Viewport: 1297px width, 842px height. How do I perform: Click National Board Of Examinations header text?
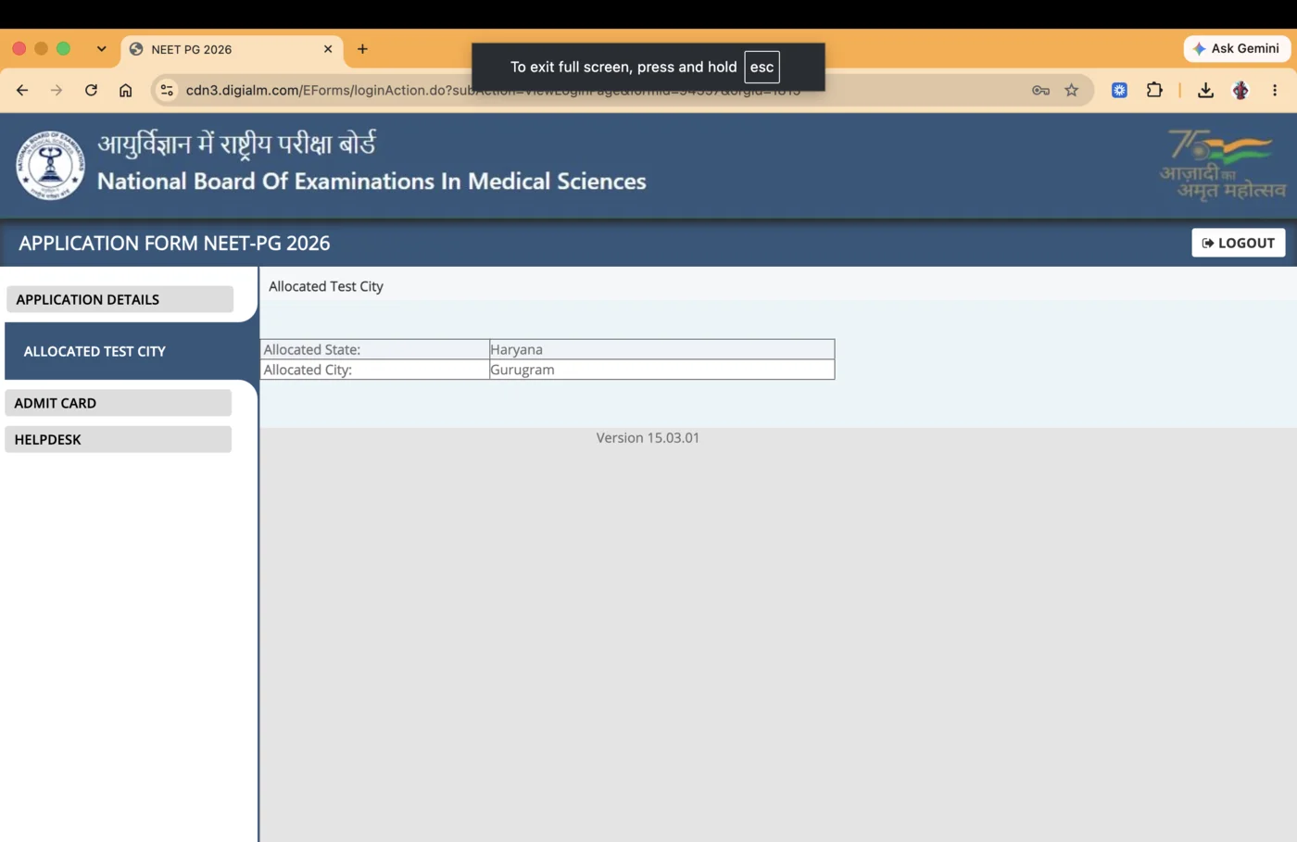(371, 181)
